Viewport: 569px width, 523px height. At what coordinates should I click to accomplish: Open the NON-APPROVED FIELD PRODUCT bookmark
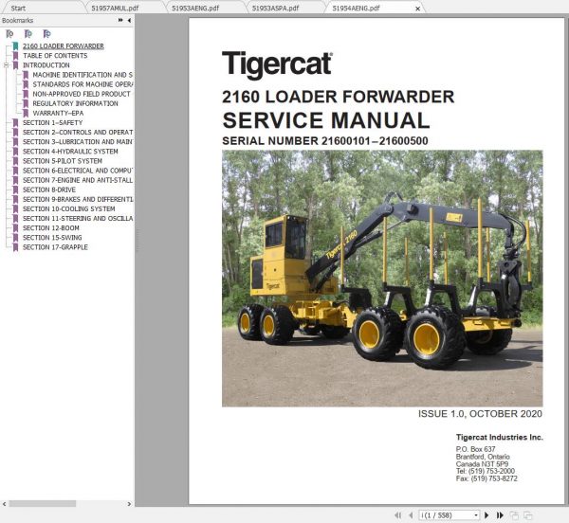click(82, 94)
